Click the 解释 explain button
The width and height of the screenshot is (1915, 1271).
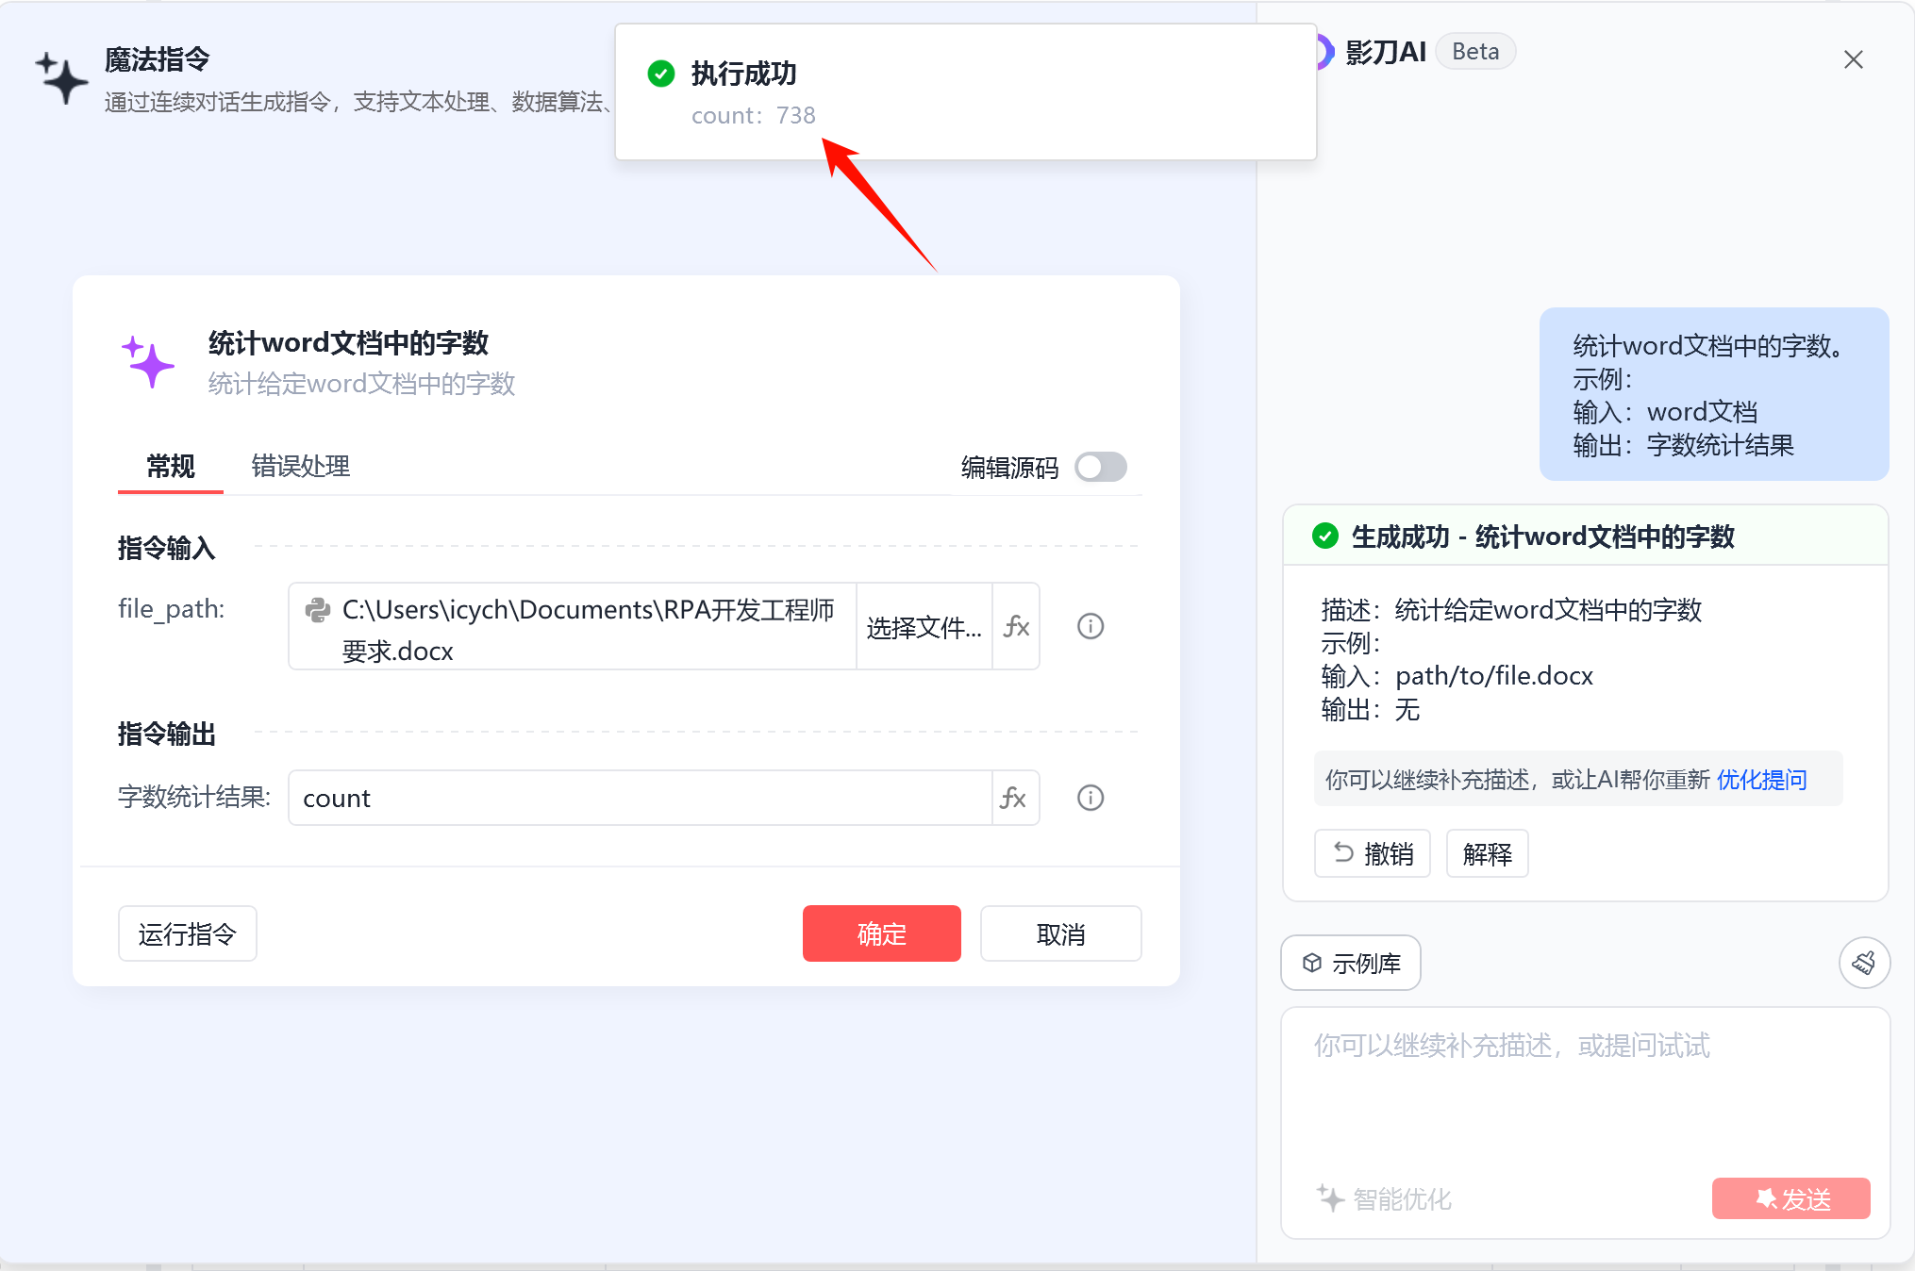tap(1487, 854)
